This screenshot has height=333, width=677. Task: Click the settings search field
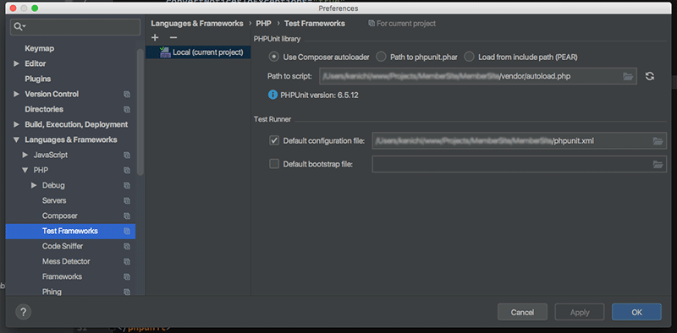pyautogui.click(x=75, y=27)
